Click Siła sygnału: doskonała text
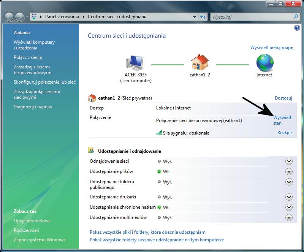This screenshot has height=252, width=304. [x=186, y=133]
